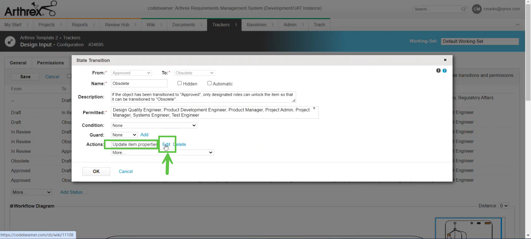This screenshot has height=239, width=531.
Task: Open the More actions dropdown in dialog
Action: point(162,152)
